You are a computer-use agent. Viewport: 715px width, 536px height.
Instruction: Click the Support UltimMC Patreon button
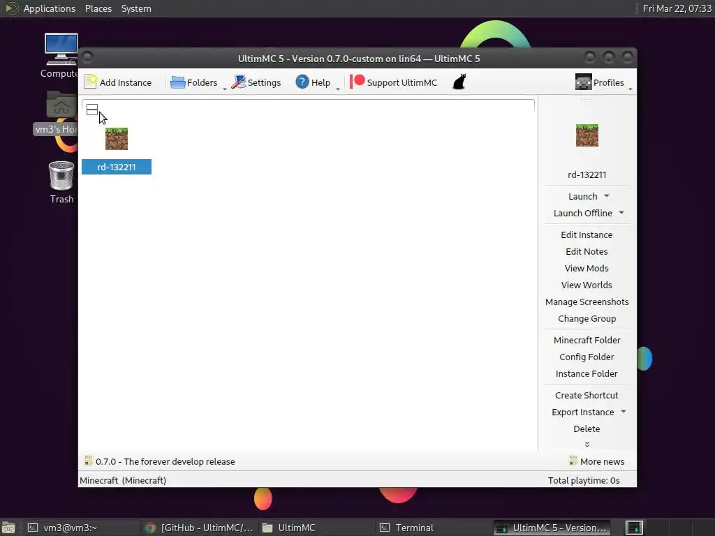(394, 82)
